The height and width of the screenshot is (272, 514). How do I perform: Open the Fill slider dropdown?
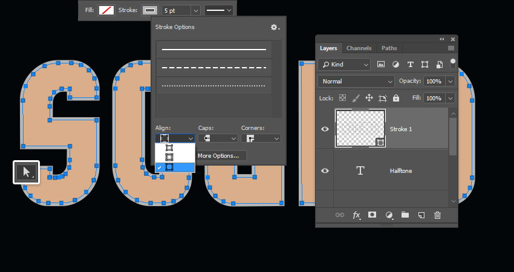451,99
